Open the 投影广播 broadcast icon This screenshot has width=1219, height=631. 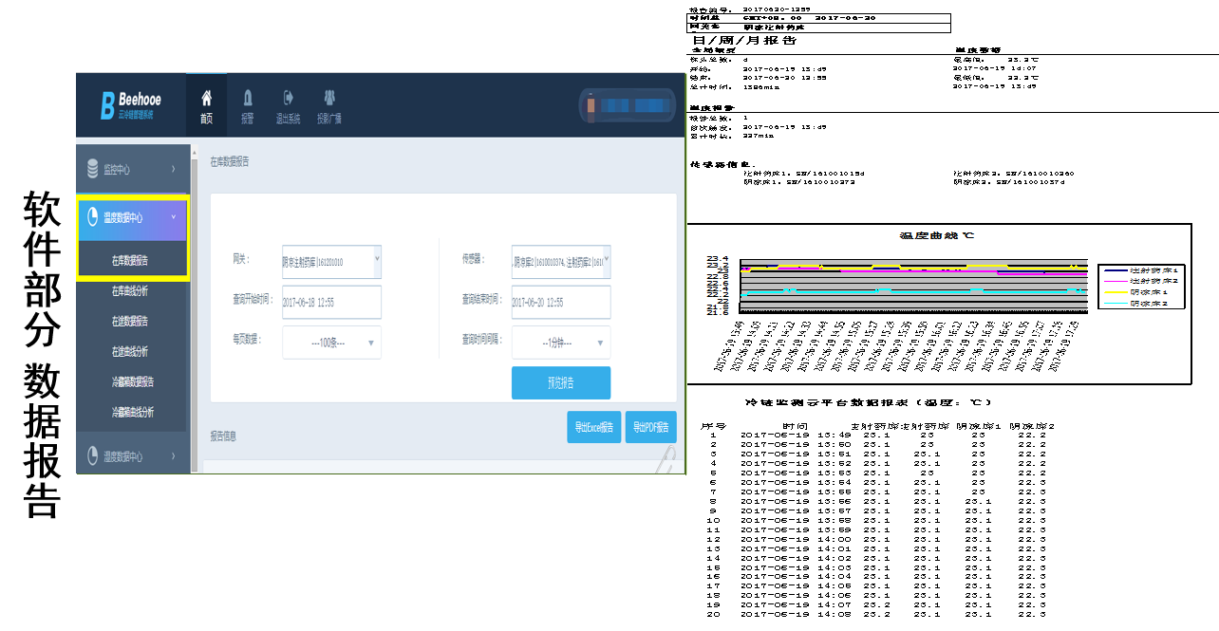(x=328, y=98)
